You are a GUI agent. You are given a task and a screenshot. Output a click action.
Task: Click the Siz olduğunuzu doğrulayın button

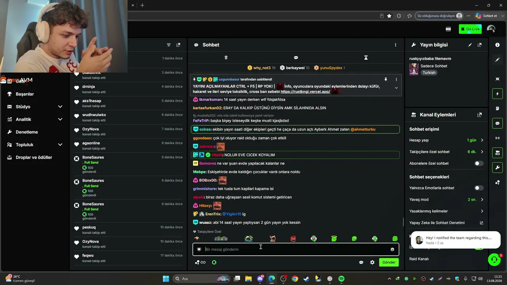pos(439,16)
